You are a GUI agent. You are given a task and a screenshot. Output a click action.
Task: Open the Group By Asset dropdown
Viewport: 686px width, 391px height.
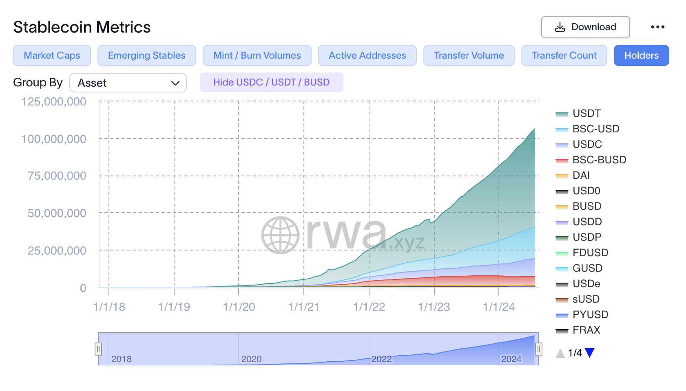click(128, 83)
